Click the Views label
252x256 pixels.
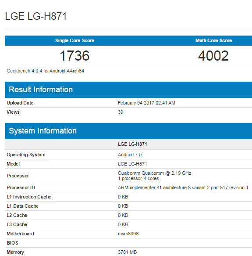point(13,112)
